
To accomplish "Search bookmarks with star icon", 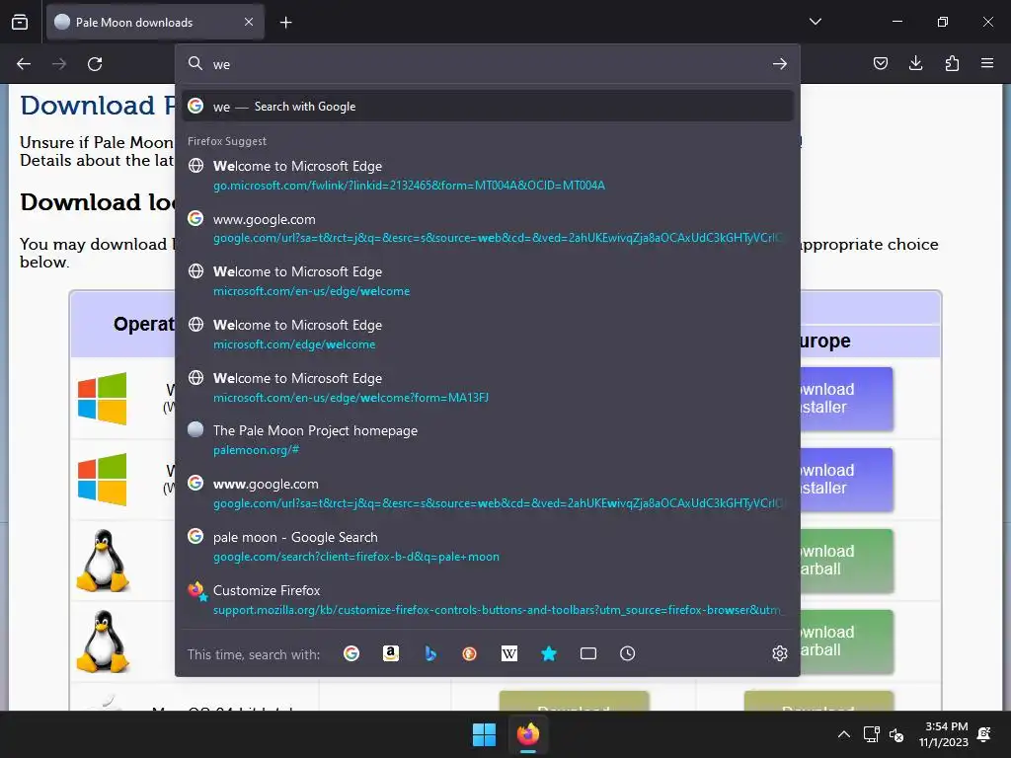I will coord(549,653).
